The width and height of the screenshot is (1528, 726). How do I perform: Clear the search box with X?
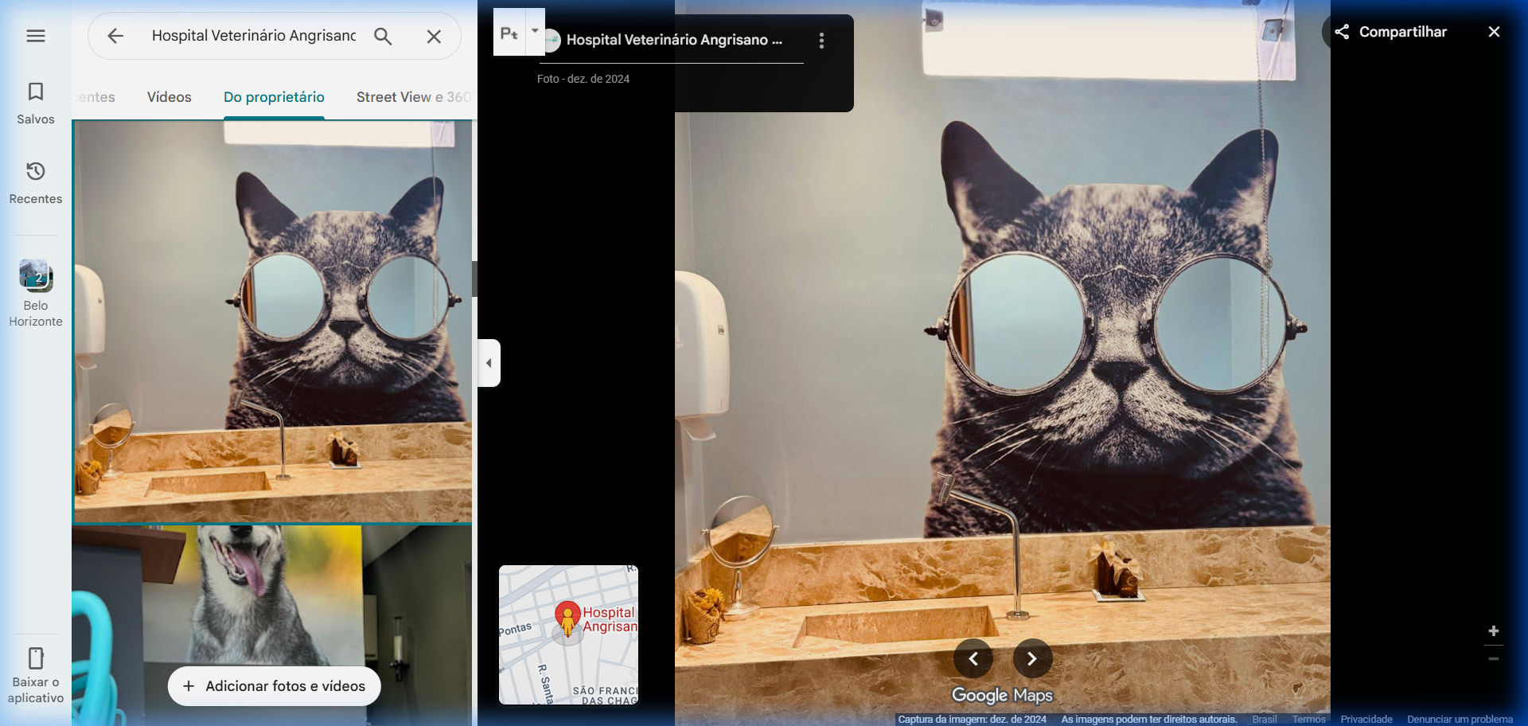[434, 36]
